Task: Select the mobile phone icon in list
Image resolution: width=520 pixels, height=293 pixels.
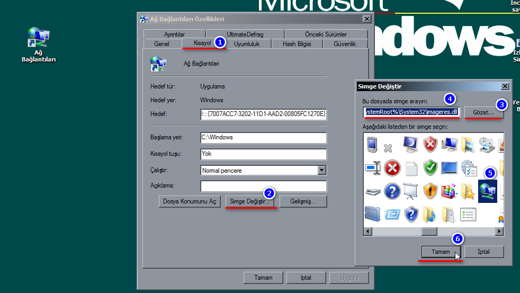Action: 372,145
